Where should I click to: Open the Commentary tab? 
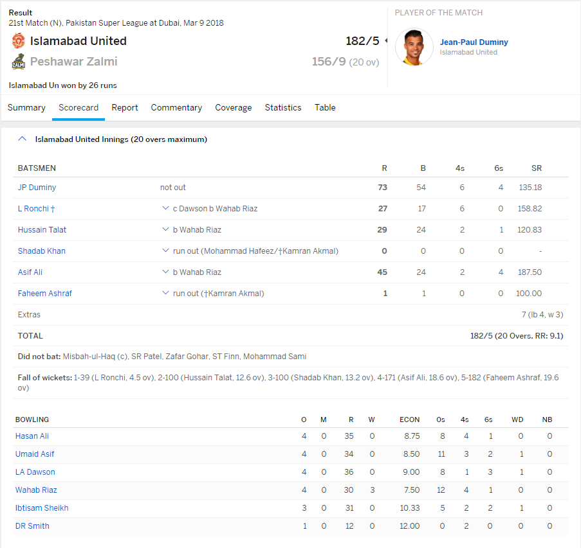(176, 108)
